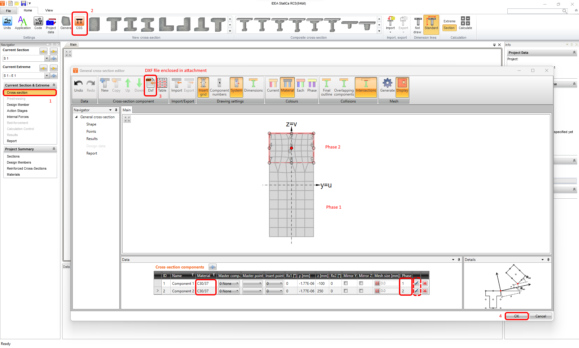The width and height of the screenshot is (579, 348).
Task: Toggle the Insert grid drawing setting
Action: click(x=203, y=87)
